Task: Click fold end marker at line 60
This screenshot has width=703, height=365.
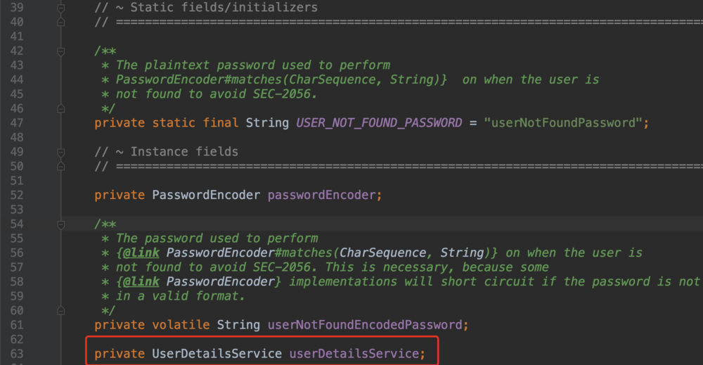Action: [x=61, y=310]
